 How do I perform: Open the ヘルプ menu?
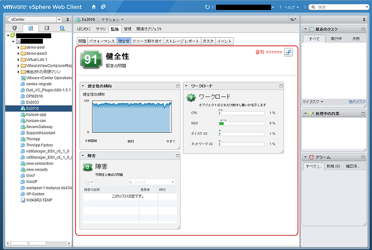pos(291,7)
